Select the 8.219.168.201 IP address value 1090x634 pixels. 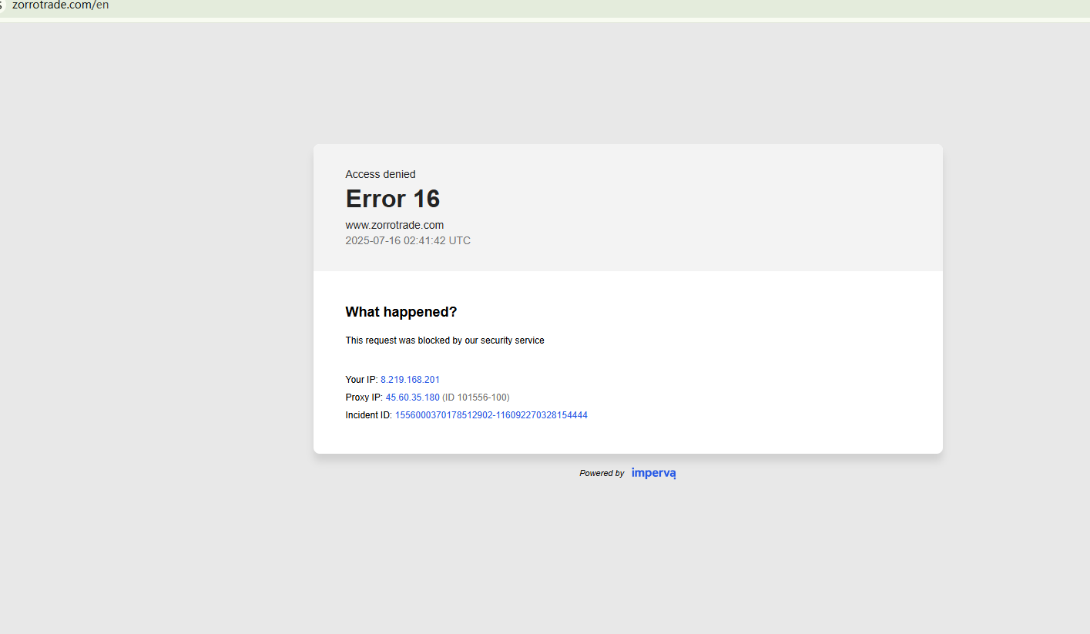click(x=410, y=380)
